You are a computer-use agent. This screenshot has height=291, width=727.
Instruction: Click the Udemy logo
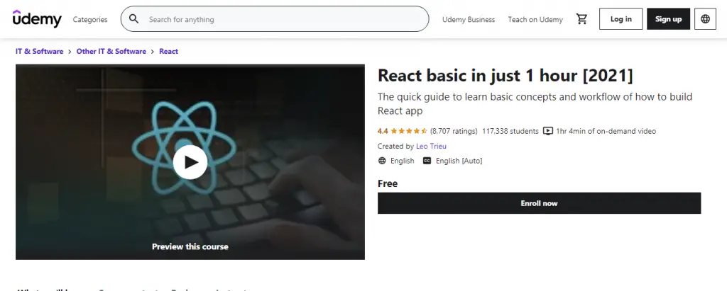(37, 19)
